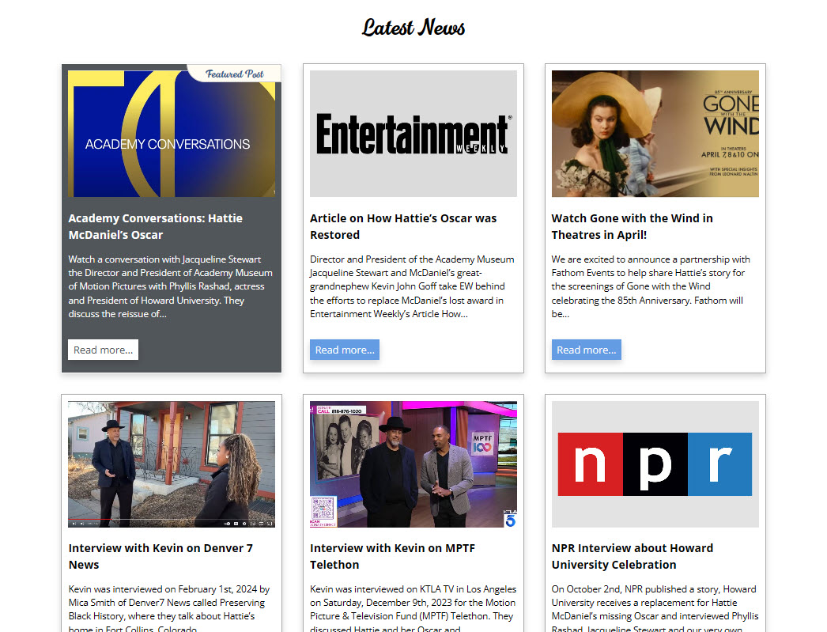This screenshot has width=827, height=632.
Task: Open 'Watch Gone with the Wind in Theatres' headline
Action: pyautogui.click(x=632, y=226)
